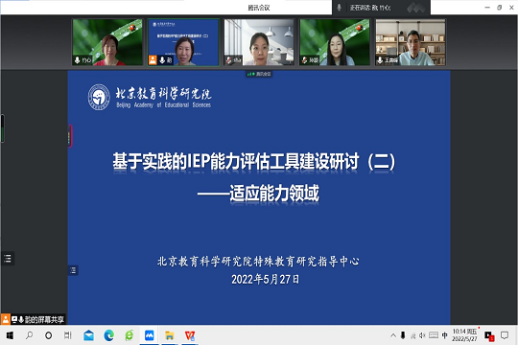The width and height of the screenshot is (518, 345).
Task: Launch the Mail app from the taskbar
Action: click(88, 335)
